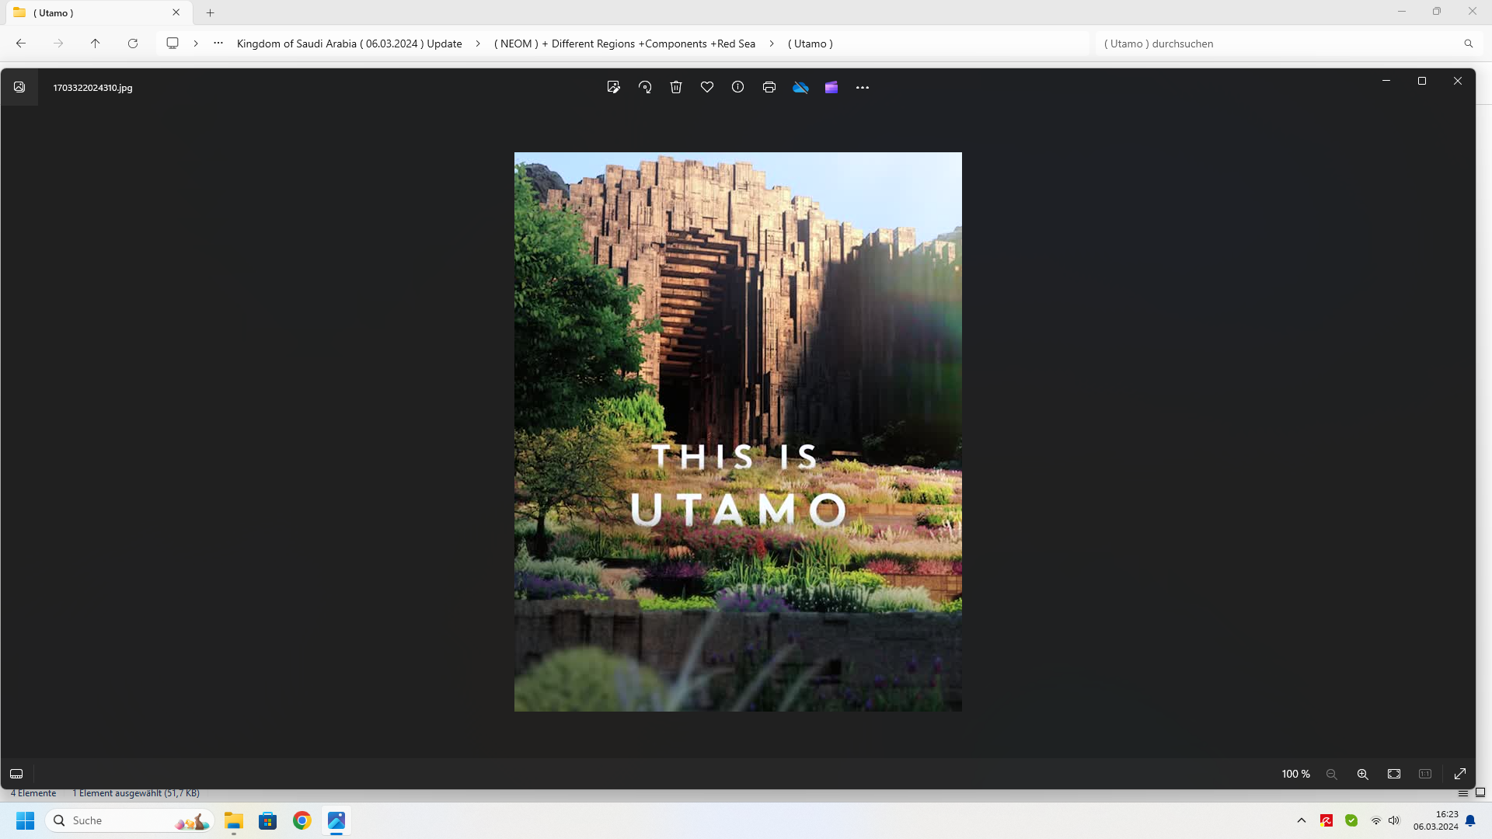Navigate up one folder level

[x=96, y=44]
